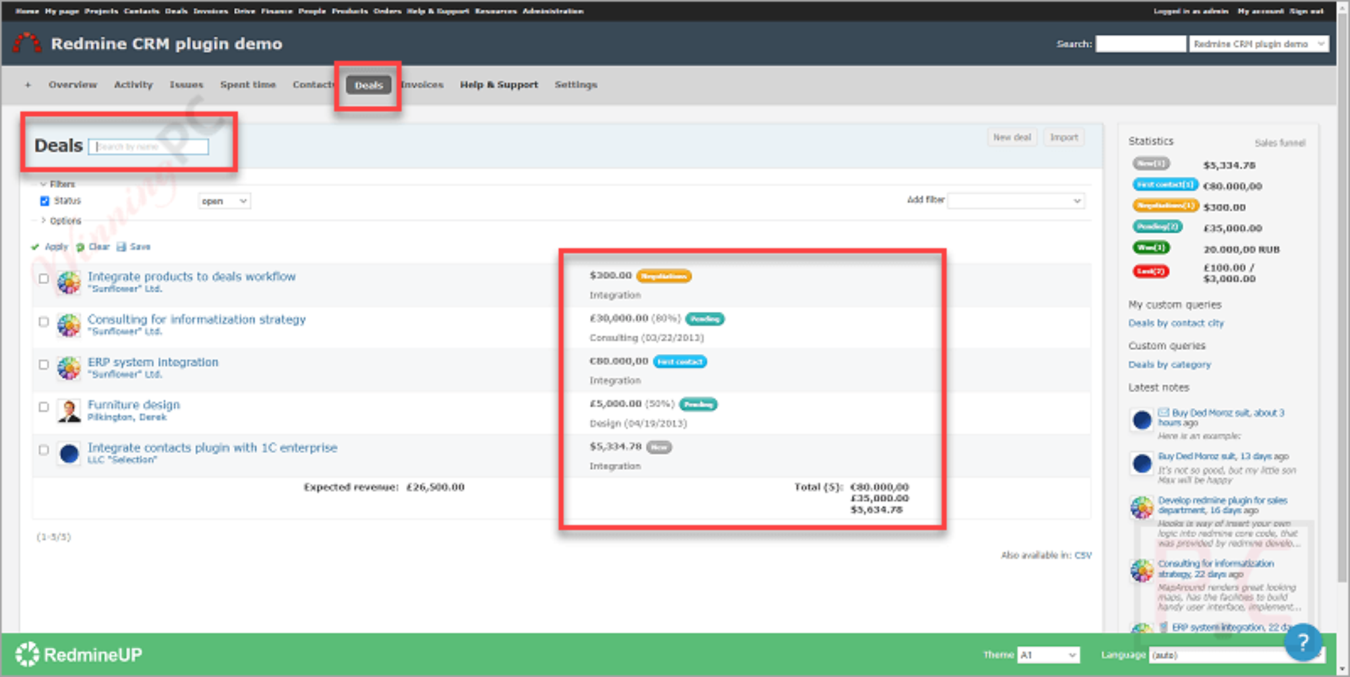Switch to the Invoices tab
Viewport: 1350px width, 677px height.
tap(423, 84)
